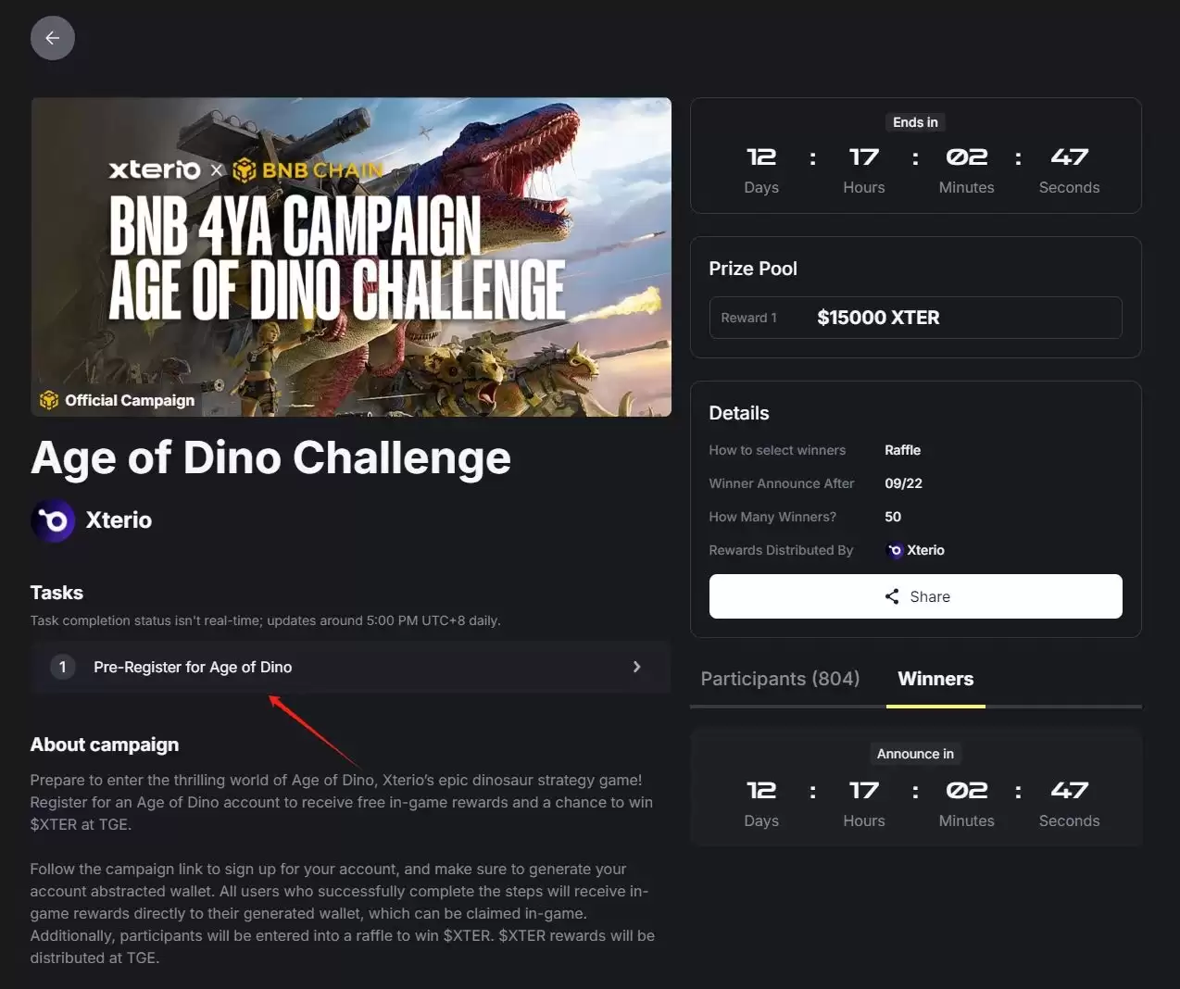Switch to the Winners tab
This screenshot has width=1180, height=989.
click(935, 679)
